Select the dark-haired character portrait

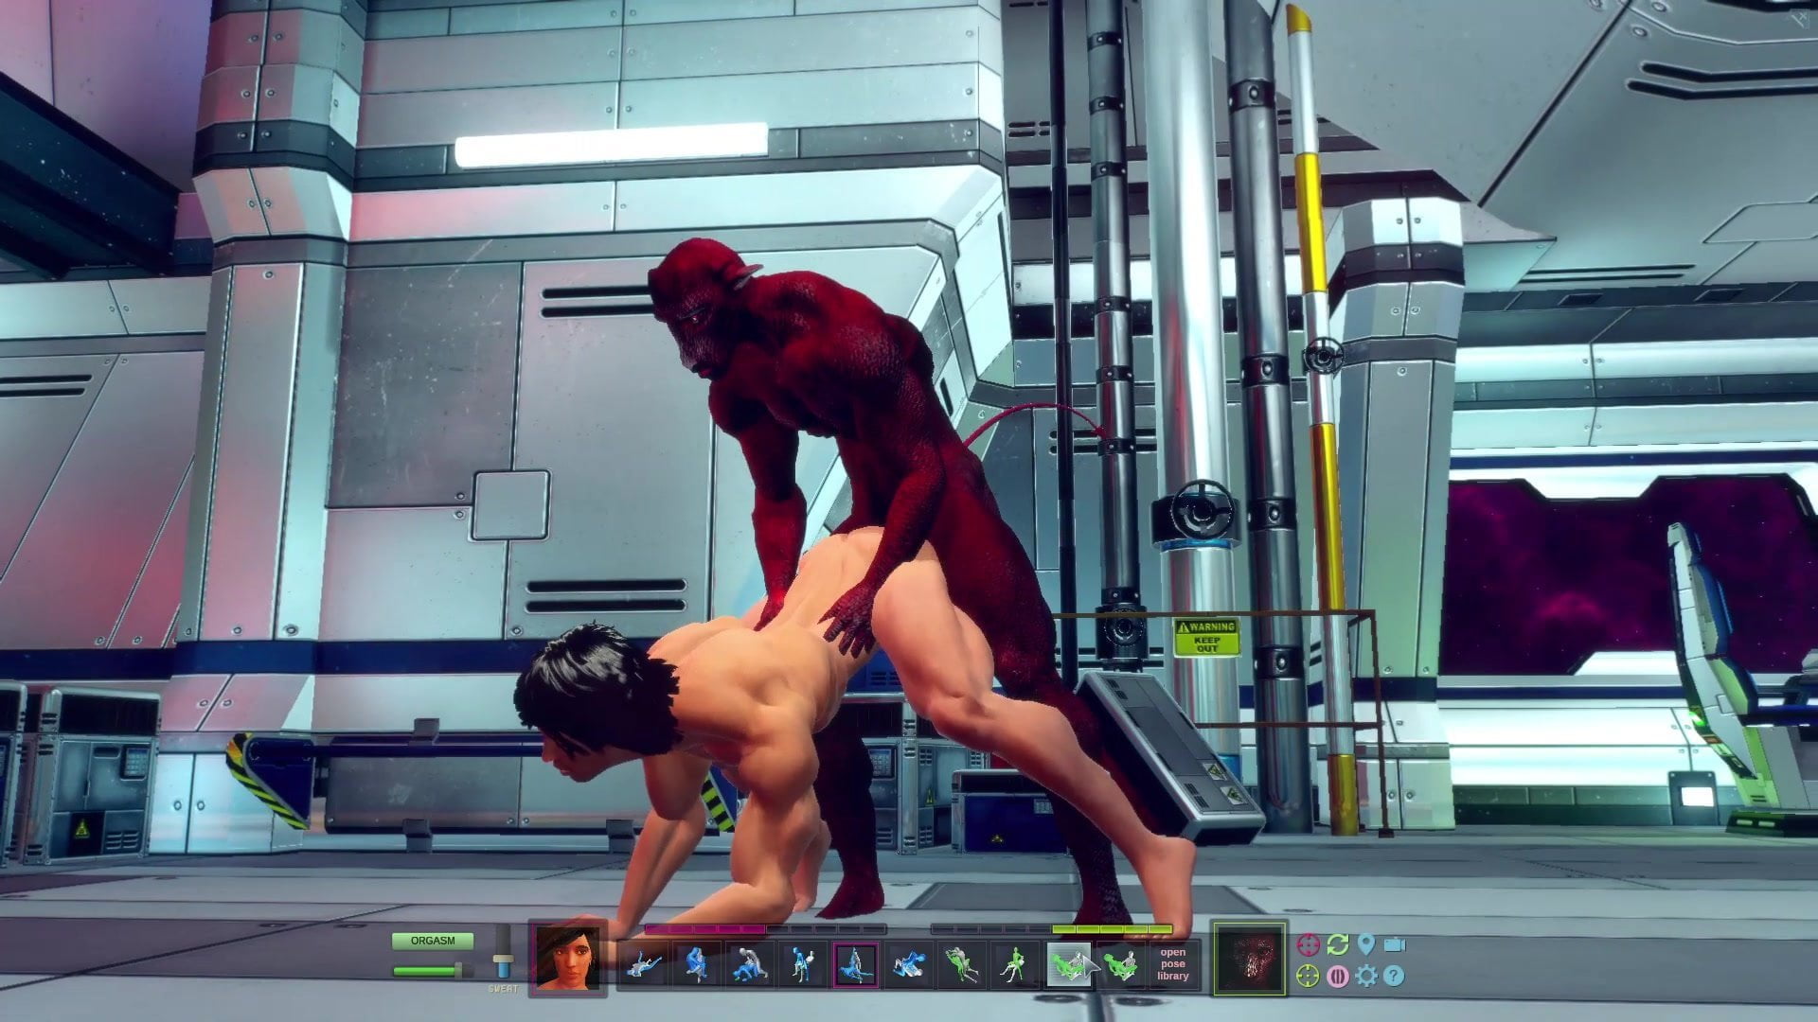[x=568, y=958]
